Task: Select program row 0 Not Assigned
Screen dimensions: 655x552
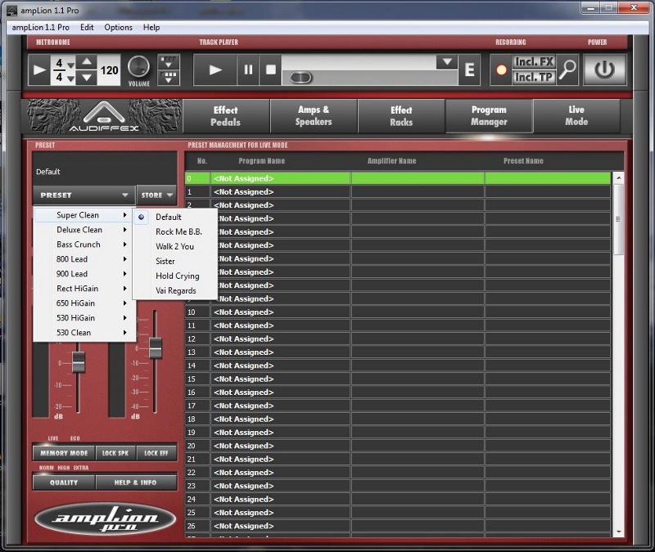Action: coord(398,178)
